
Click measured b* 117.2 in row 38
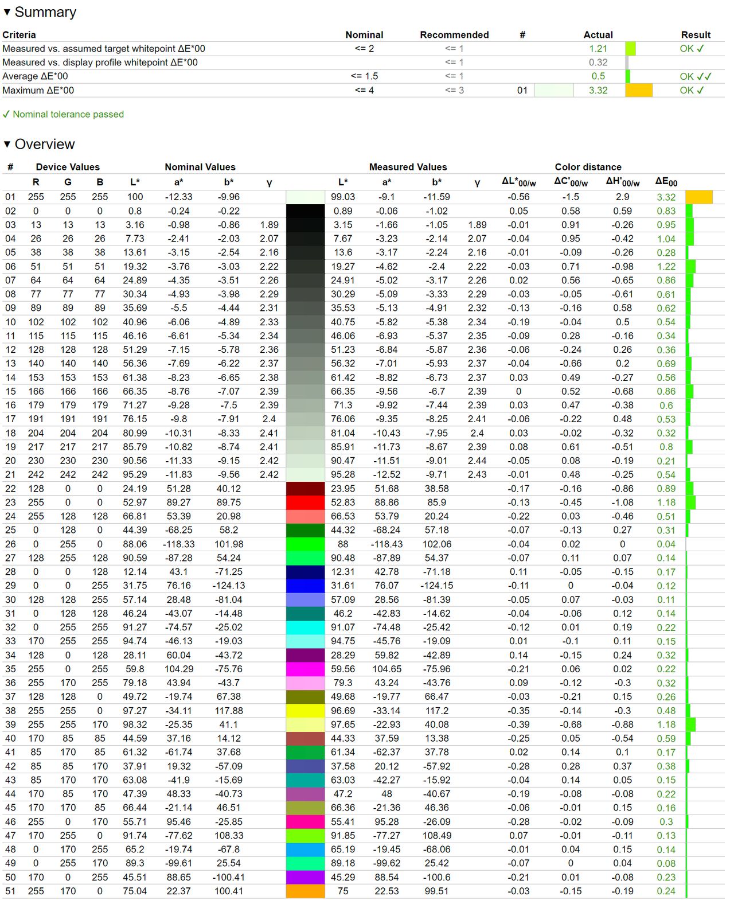coord(437,711)
